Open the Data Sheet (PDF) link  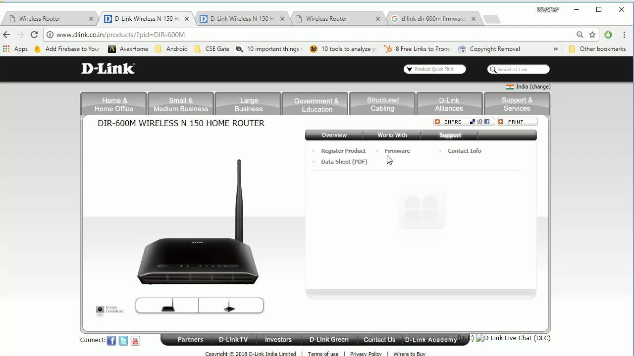coord(344,162)
